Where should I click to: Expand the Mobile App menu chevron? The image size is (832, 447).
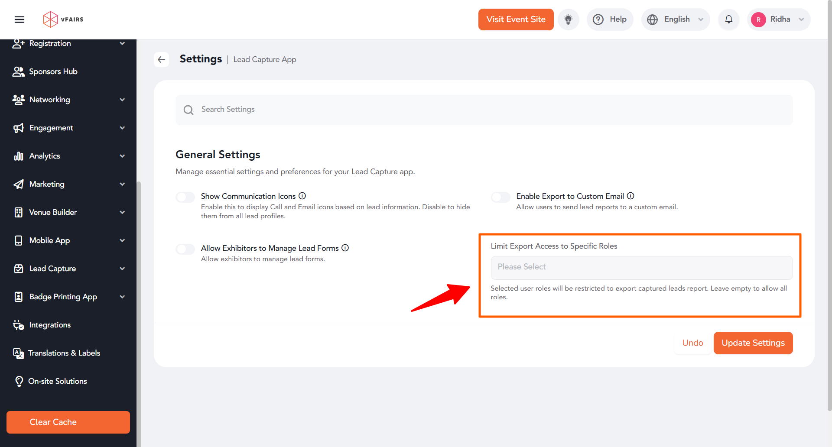(x=122, y=240)
